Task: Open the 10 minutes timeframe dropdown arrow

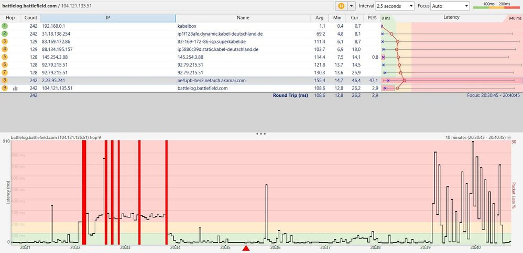Action: point(509,137)
